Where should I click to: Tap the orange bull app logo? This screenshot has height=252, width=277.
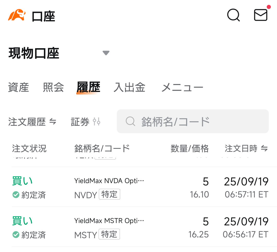click(x=16, y=15)
